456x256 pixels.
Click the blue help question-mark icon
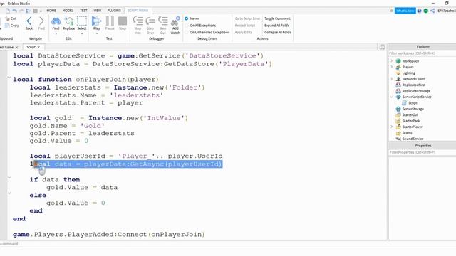[420, 11]
